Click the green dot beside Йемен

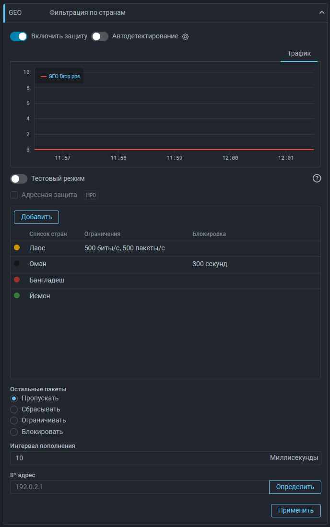pos(17,296)
